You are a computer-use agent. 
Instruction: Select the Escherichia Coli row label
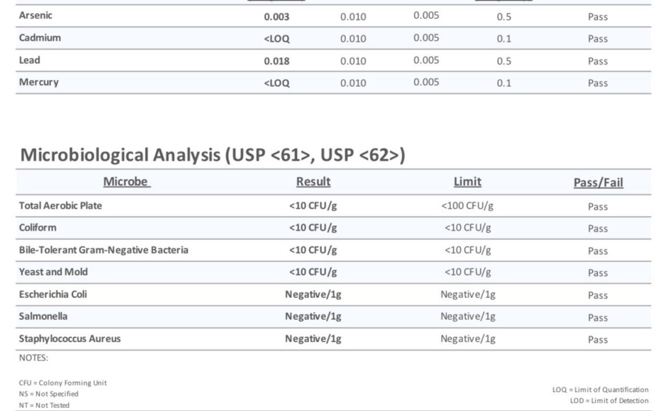click(x=53, y=295)
